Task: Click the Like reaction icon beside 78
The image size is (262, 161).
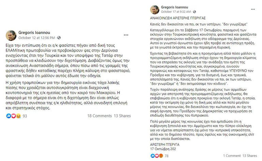Action: click(152, 156)
